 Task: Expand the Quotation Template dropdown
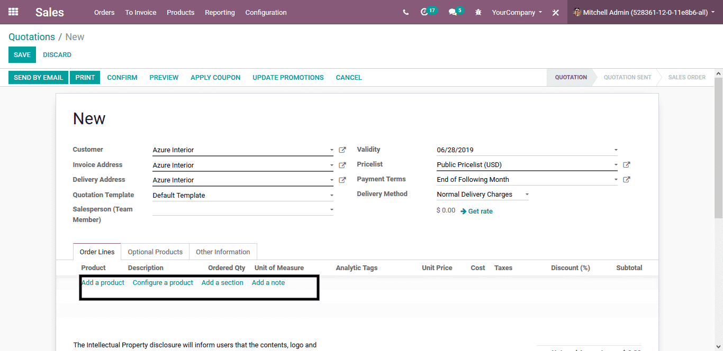click(332, 196)
